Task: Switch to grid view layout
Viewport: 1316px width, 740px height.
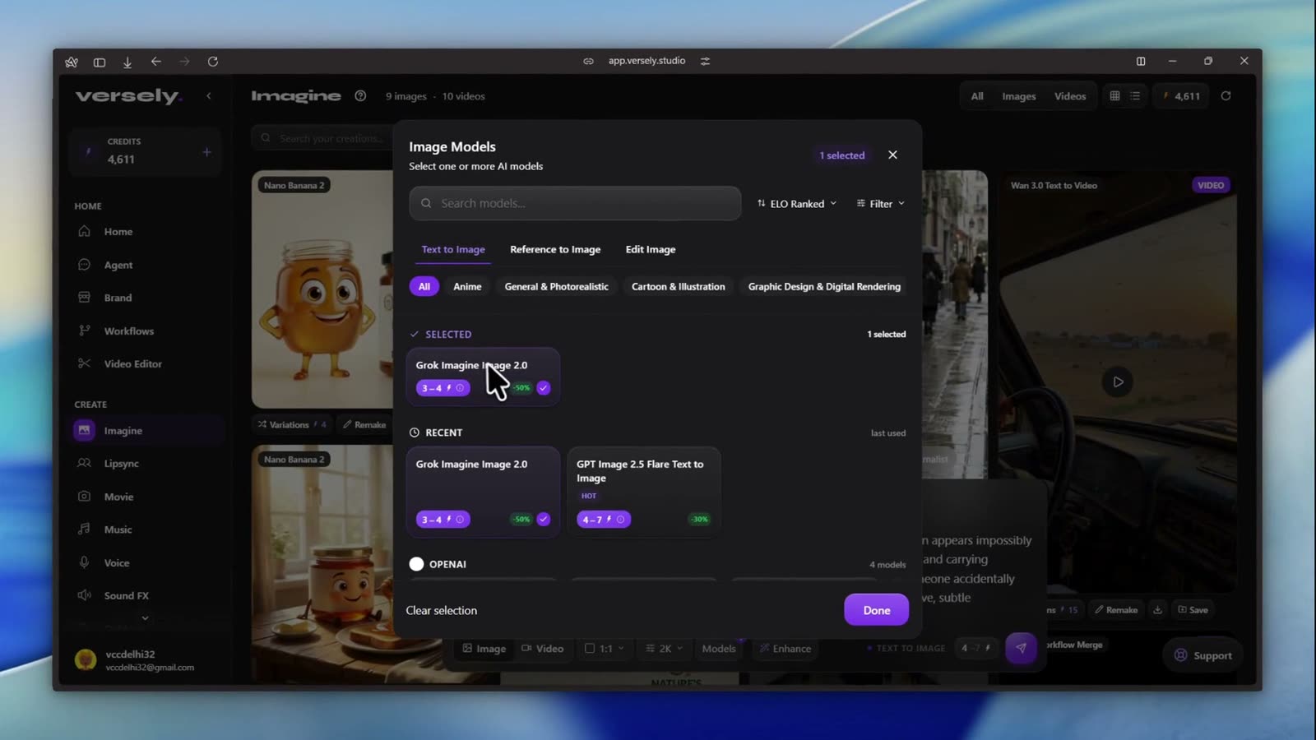Action: [1114, 96]
